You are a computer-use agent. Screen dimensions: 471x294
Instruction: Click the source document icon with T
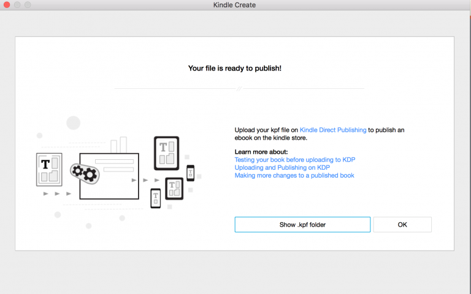(x=50, y=169)
